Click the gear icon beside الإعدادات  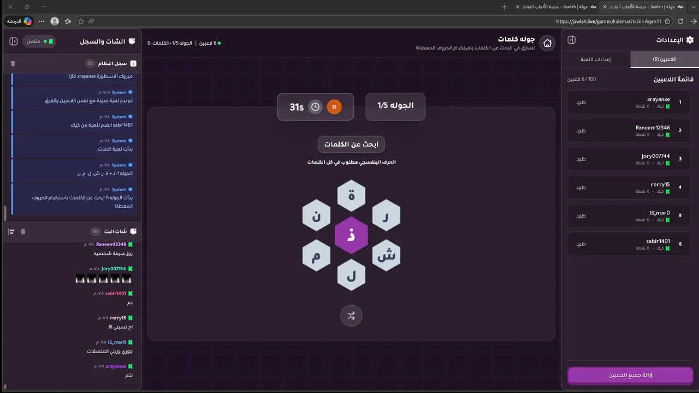pyautogui.click(x=690, y=40)
